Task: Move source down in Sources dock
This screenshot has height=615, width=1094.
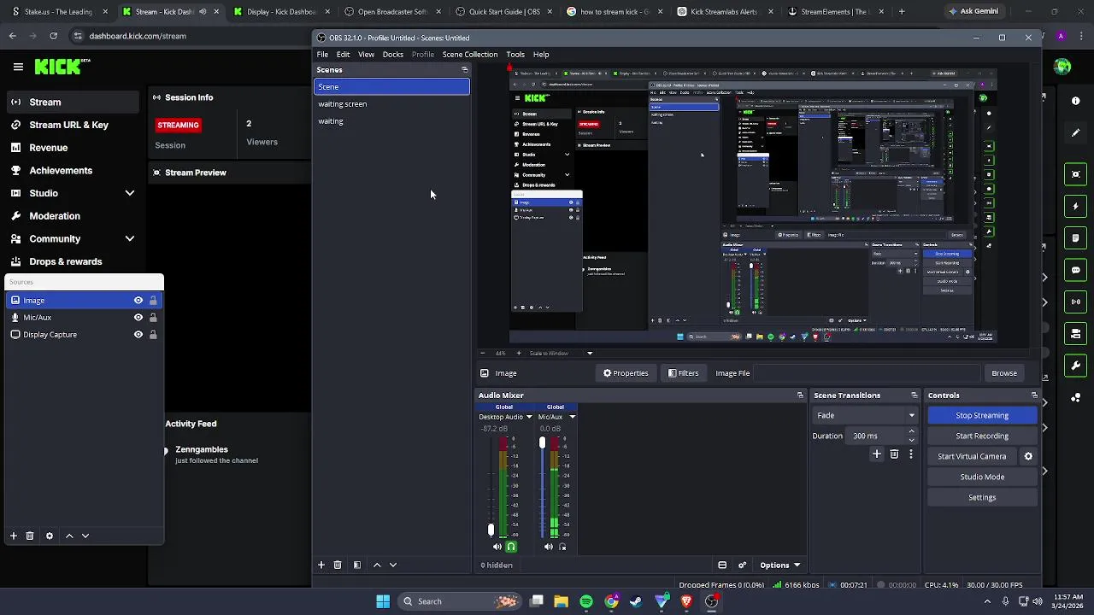Action: pos(85,536)
